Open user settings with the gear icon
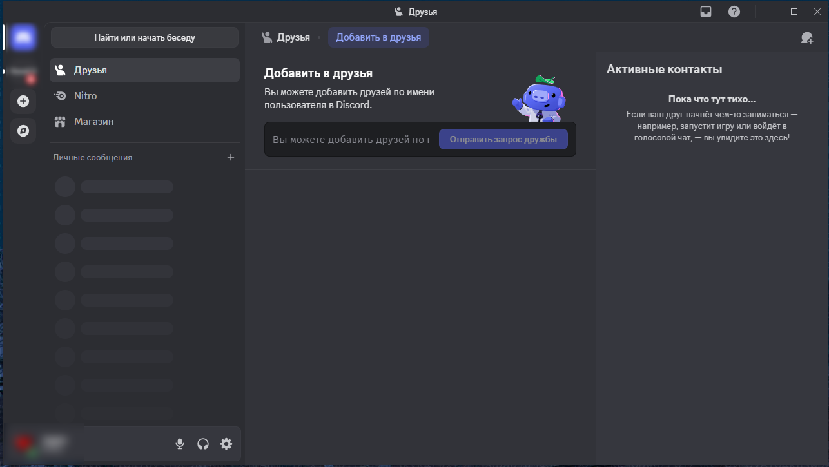The image size is (829, 467). (226, 444)
